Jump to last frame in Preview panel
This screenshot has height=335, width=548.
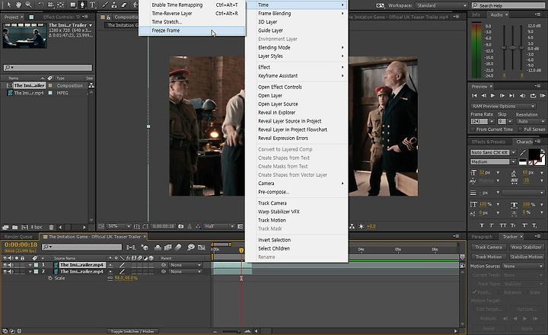pos(511,95)
